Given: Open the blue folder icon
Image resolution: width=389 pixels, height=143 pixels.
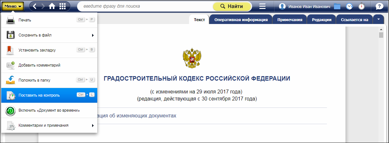Looking at the screenshot, I should tap(337, 6).
